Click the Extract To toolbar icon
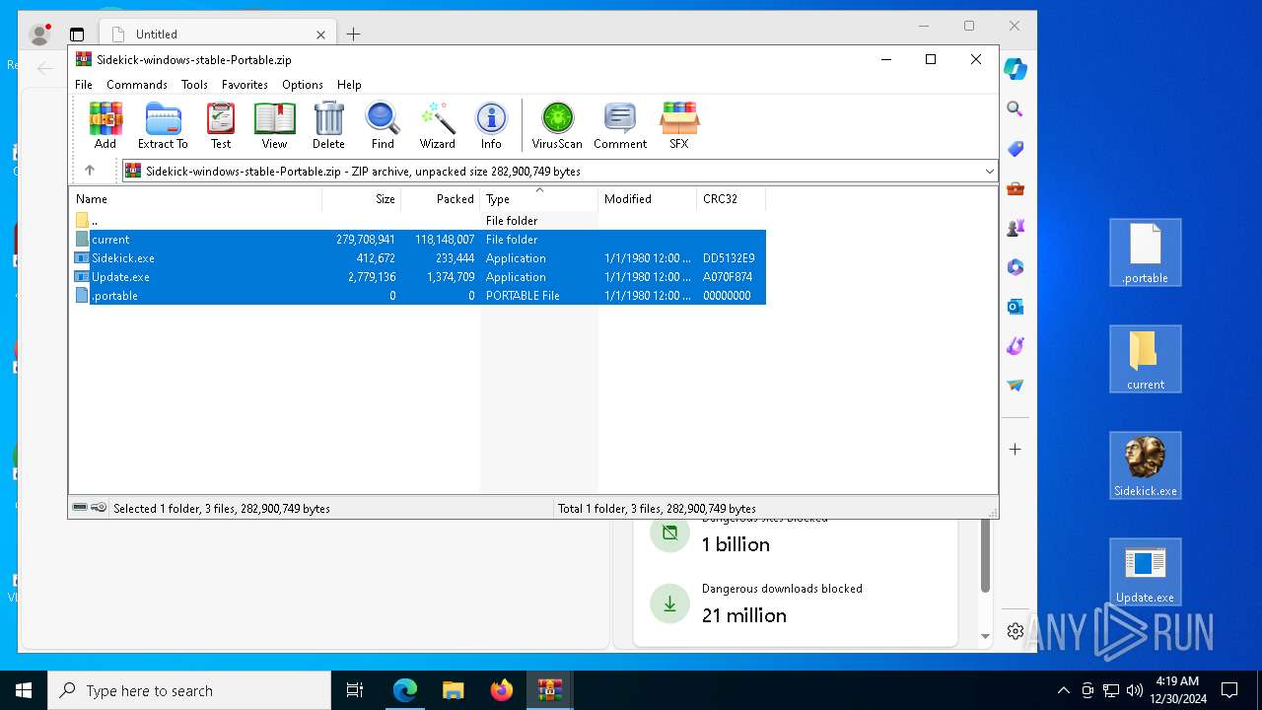This screenshot has height=710, width=1262. pyautogui.click(x=163, y=125)
